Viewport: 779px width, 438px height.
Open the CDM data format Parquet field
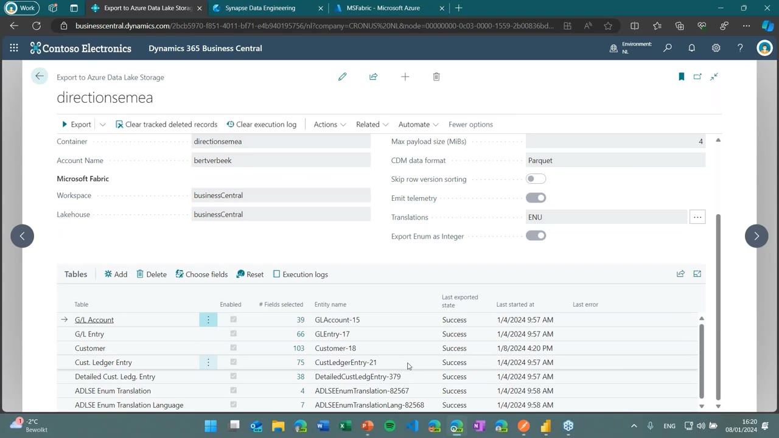[x=615, y=161]
